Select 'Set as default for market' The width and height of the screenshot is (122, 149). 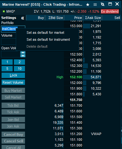[46, 33]
